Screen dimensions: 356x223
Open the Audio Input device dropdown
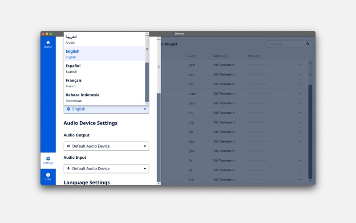coord(106,169)
